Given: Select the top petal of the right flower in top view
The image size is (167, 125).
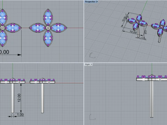Looking at the screenshot, I should [x=48, y=17].
